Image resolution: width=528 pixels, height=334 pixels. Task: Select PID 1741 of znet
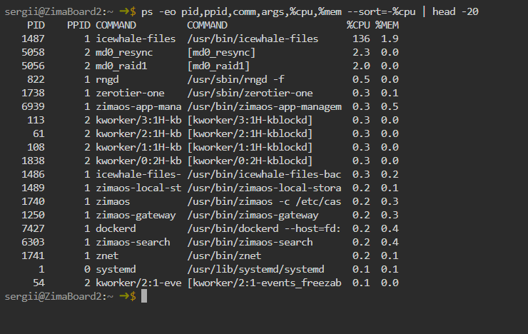(x=33, y=255)
